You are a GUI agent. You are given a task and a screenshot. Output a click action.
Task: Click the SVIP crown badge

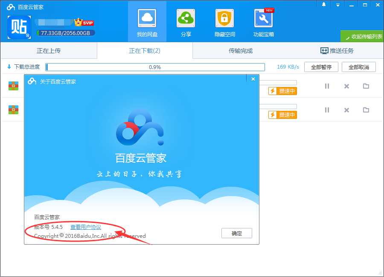(84, 22)
